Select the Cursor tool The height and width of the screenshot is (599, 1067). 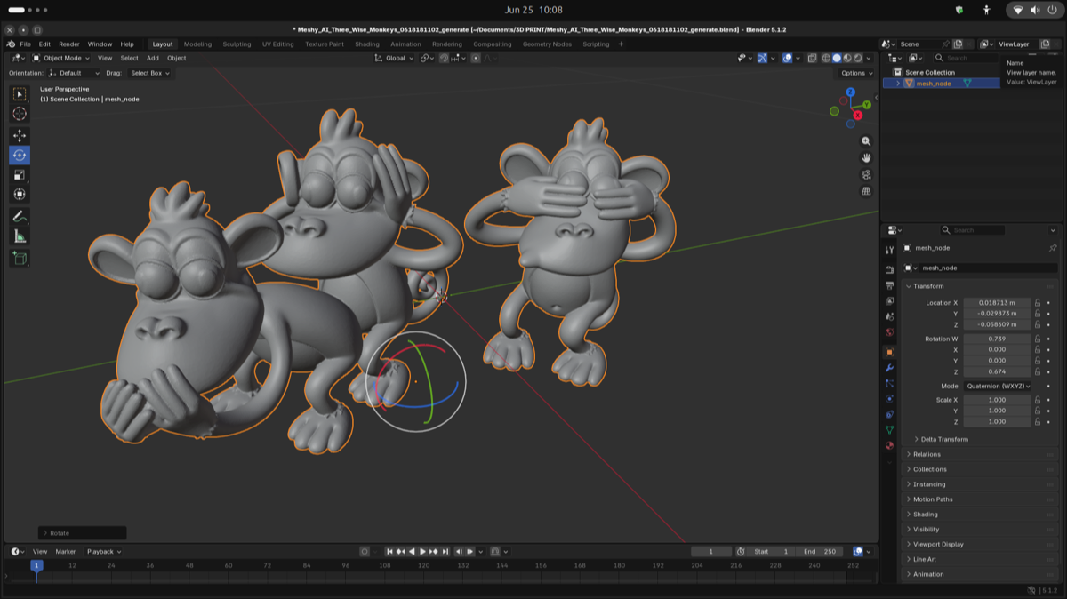(20, 114)
